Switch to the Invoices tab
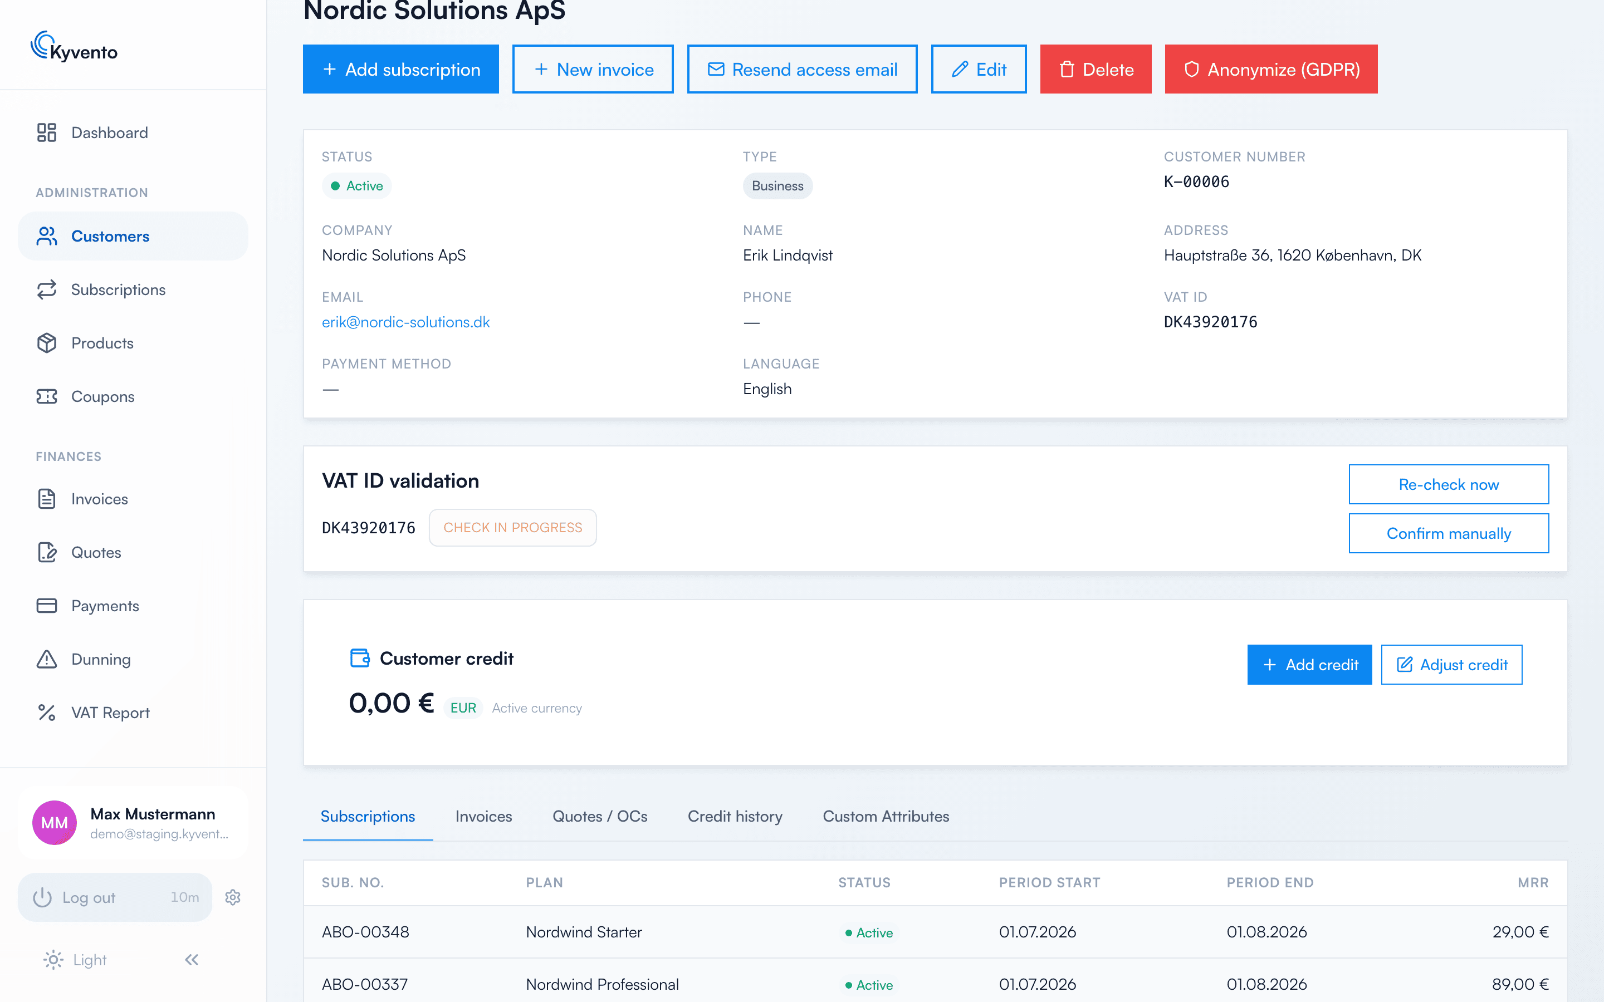This screenshot has height=1002, width=1604. tap(484, 817)
